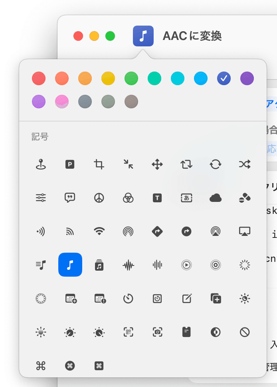Viewport: 277px width, 387px height.
Task: Select the round forward arrow glyph
Action: [x=186, y=231]
